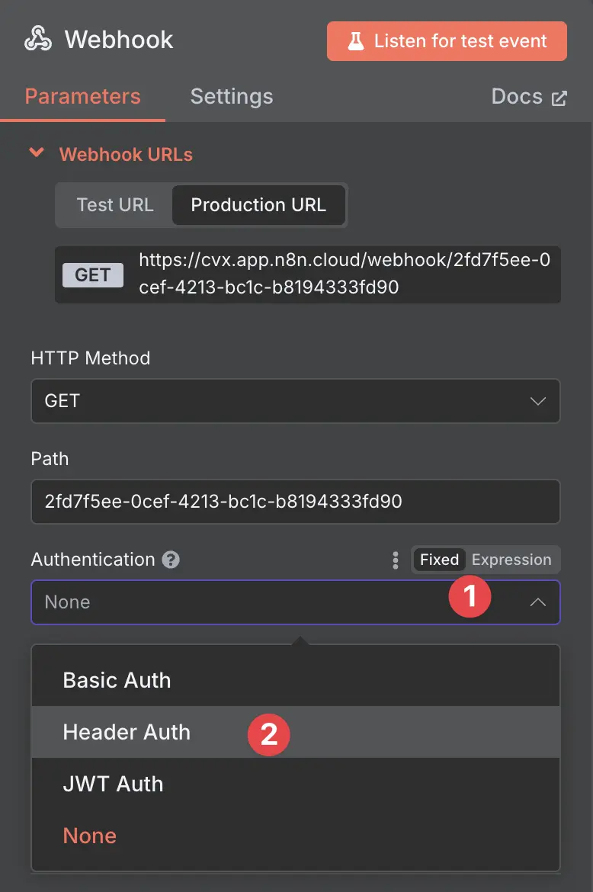Click the Authentication help question mark icon

click(x=171, y=560)
